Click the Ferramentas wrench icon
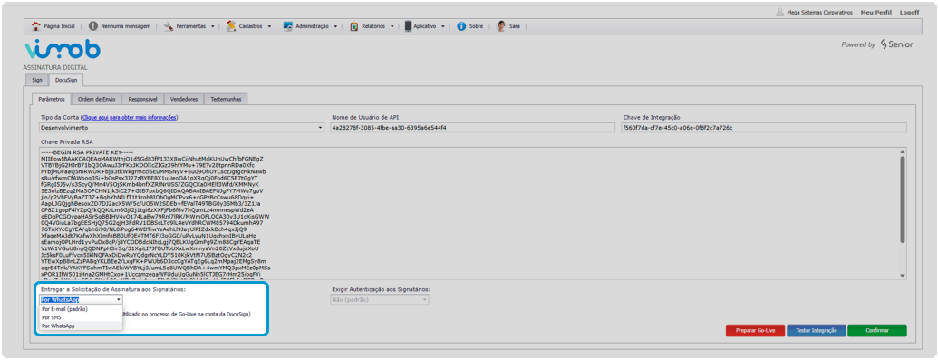 169,26
